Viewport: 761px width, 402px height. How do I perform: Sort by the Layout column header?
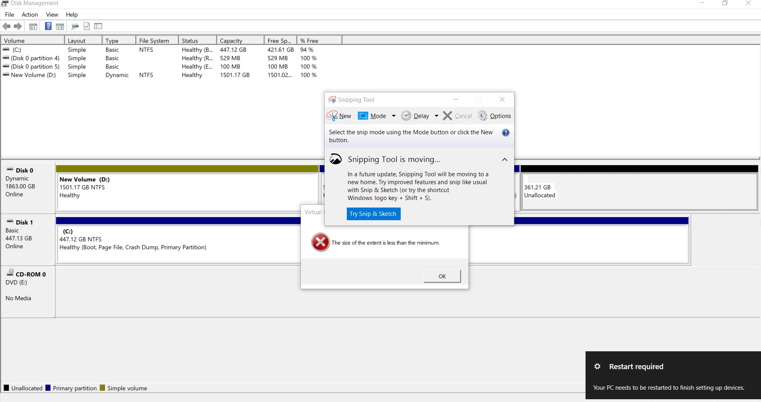pyautogui.click(x=84, y=40)
